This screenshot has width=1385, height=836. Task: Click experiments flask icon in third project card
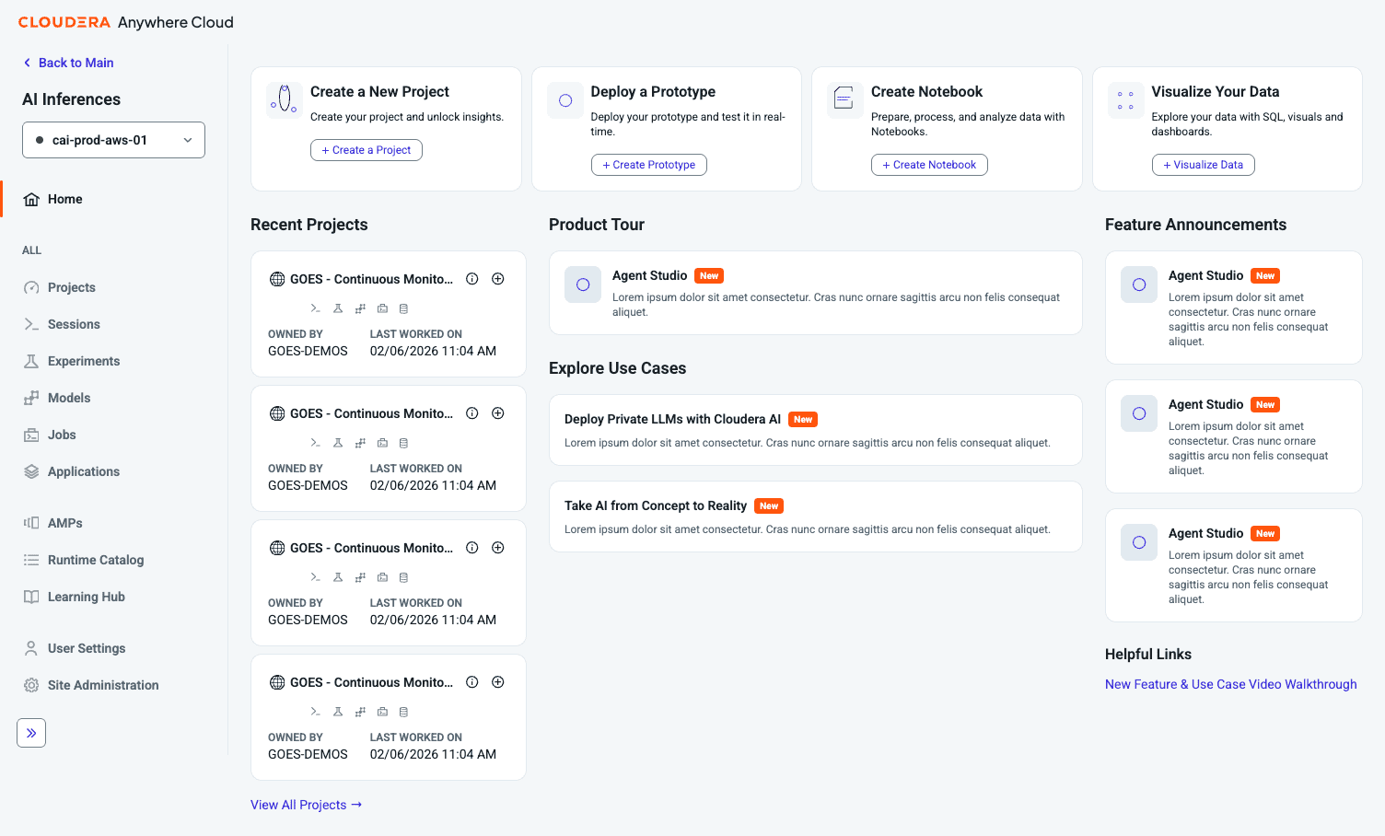click(338, 577)
